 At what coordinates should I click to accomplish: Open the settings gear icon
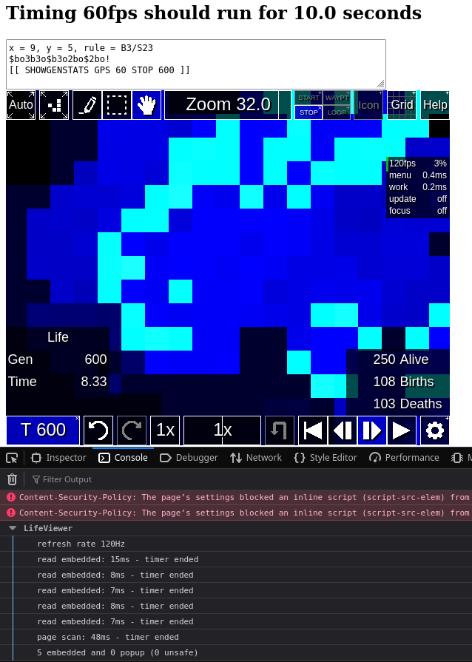point(435,430)
